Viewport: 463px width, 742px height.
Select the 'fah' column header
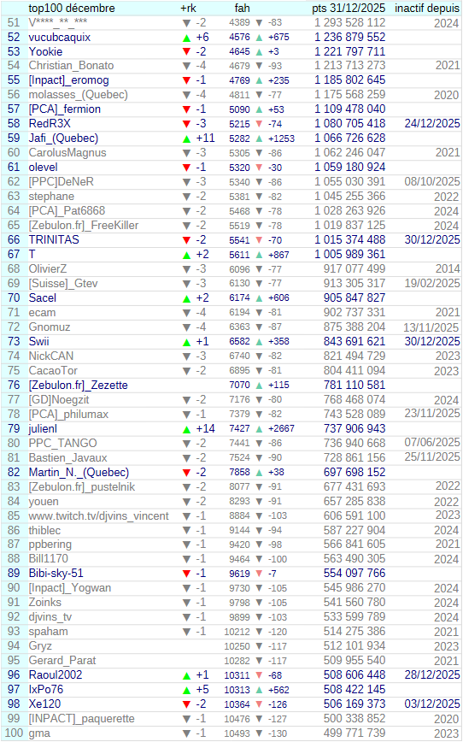click(242, 8)
